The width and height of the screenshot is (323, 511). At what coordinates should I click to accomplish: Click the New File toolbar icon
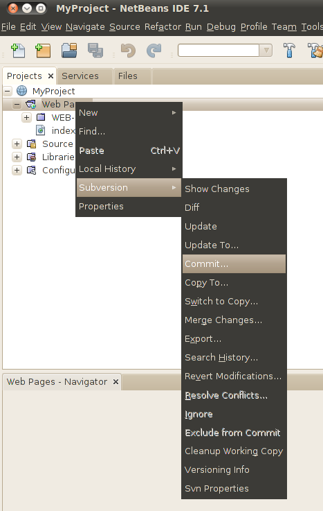[x=18, y=51]
